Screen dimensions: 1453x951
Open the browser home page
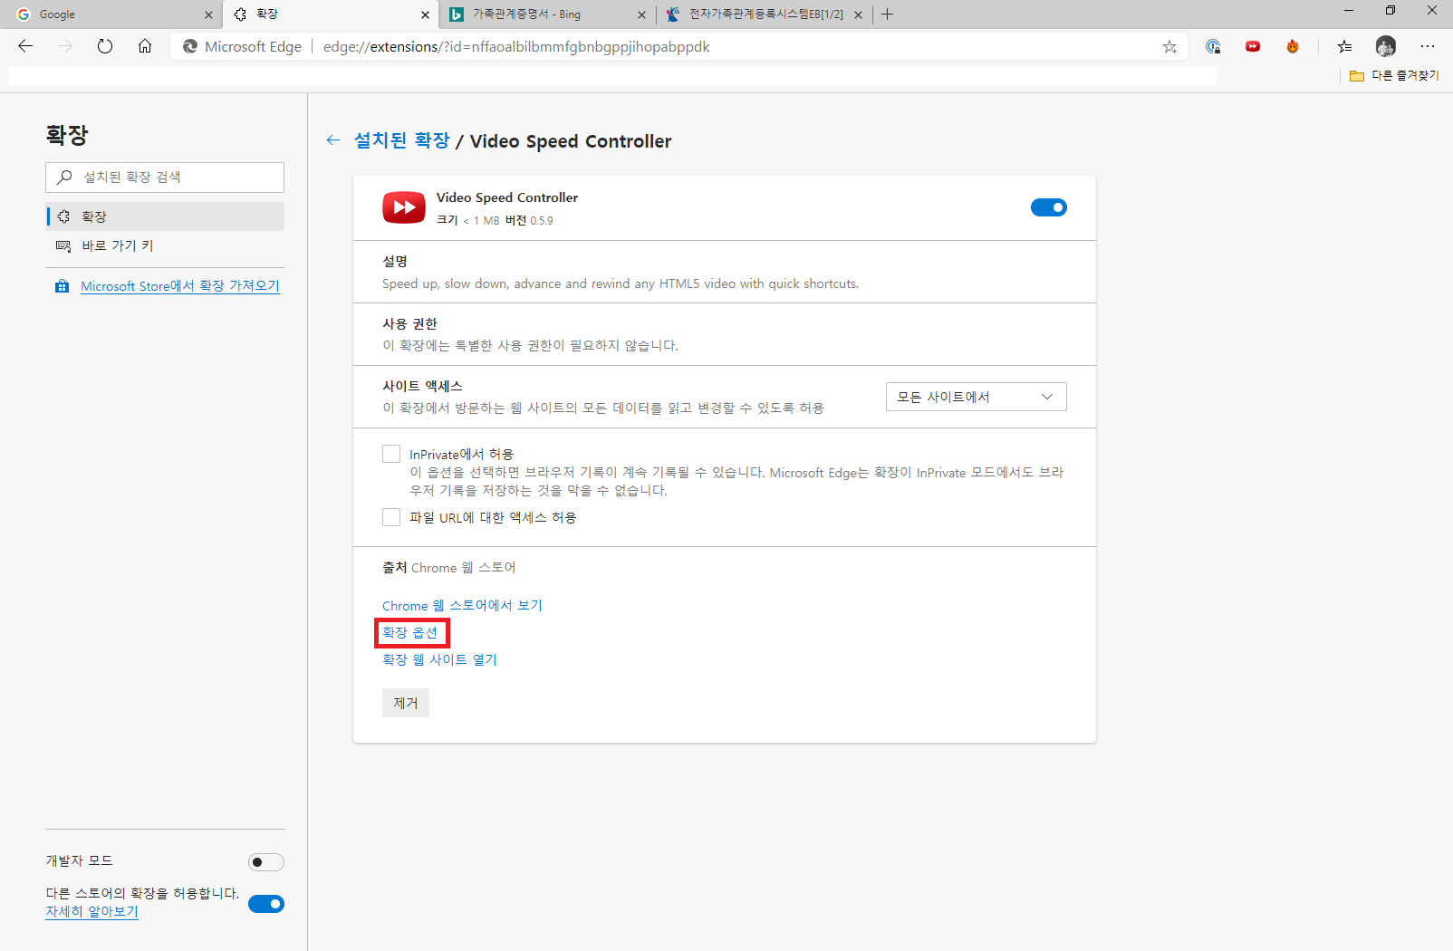[x=145, y=46]
